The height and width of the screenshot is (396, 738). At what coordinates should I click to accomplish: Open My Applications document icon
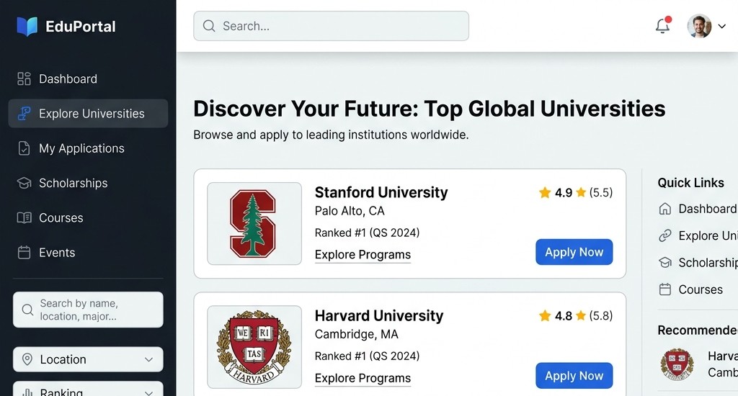click(24, 148)
